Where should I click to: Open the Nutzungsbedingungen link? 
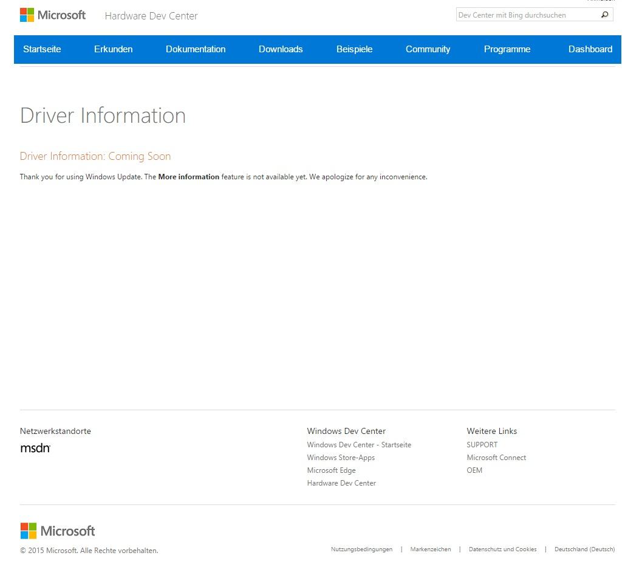[361, 549]
